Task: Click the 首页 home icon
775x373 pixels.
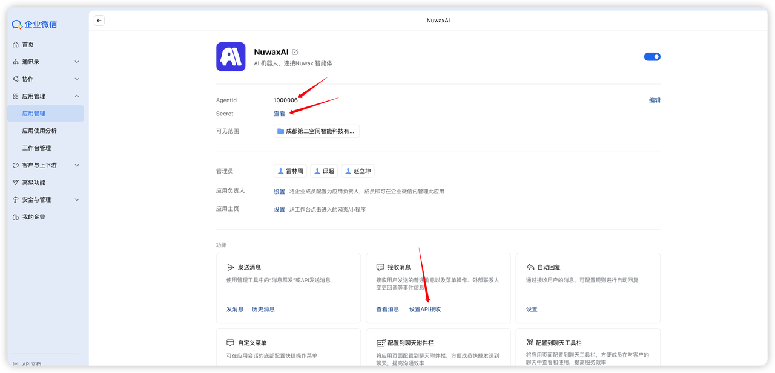Action: [x=16, y=45]
